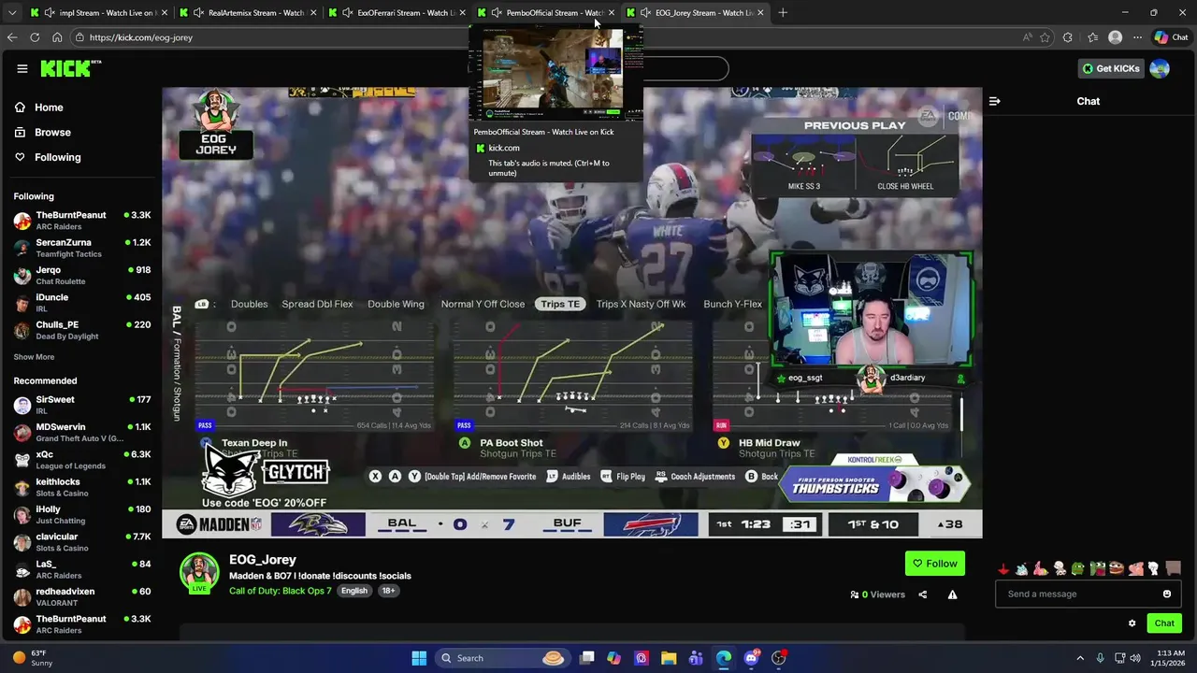Image resolution: width=1197 pixels, height=673 pixels.
Task: Click the taskbar Search box
Action: (505, 658)
